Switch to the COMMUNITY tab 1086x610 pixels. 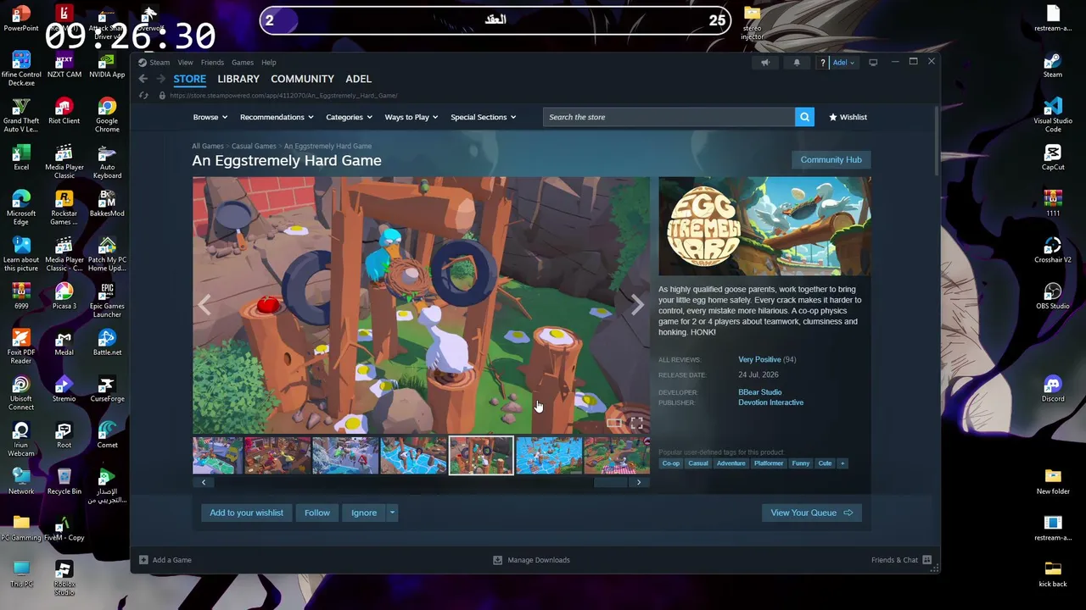pyautogui.click(x=302, y=79)
